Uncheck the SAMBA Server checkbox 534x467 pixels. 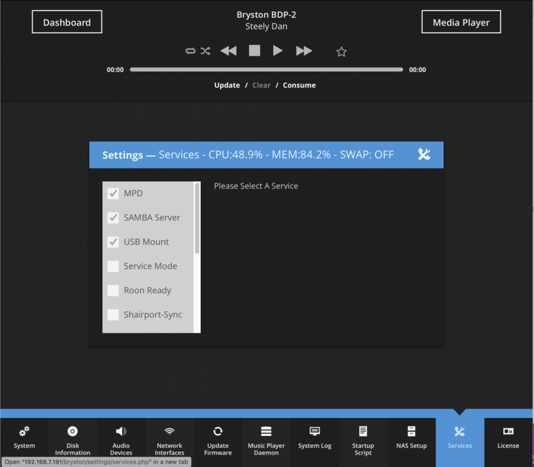click(x=113, y=217)
